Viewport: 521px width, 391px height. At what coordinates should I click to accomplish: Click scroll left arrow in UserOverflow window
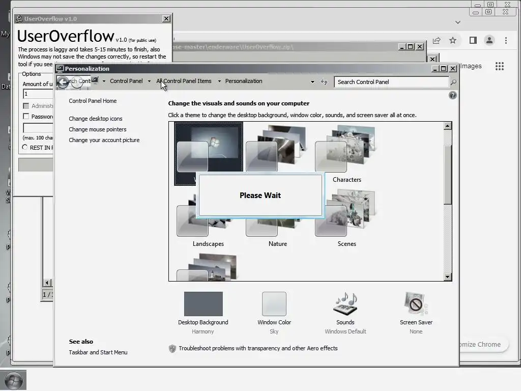pos(47,283)
